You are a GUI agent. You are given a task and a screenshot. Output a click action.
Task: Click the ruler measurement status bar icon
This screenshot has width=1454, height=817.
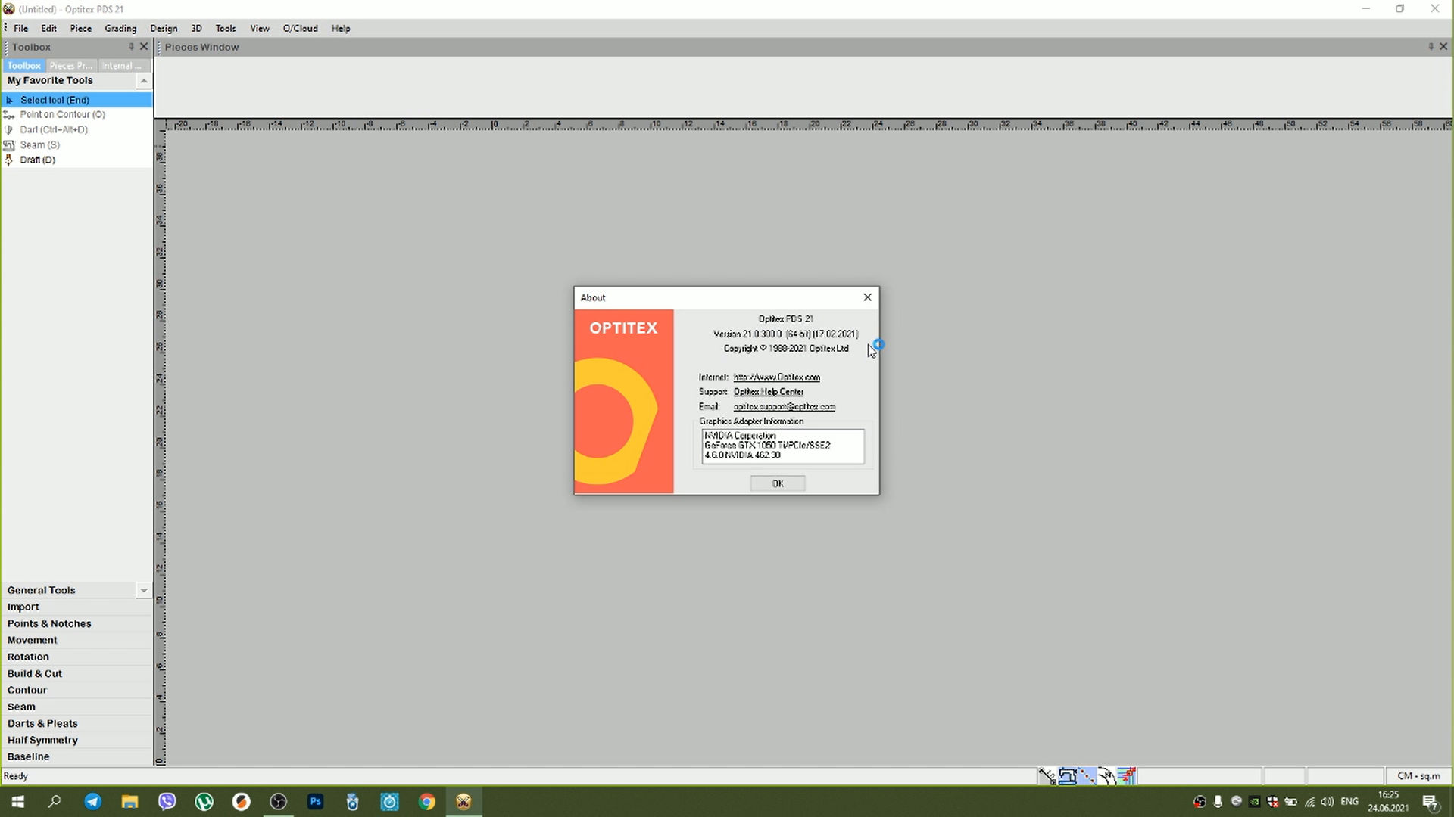coord(1047,776)
